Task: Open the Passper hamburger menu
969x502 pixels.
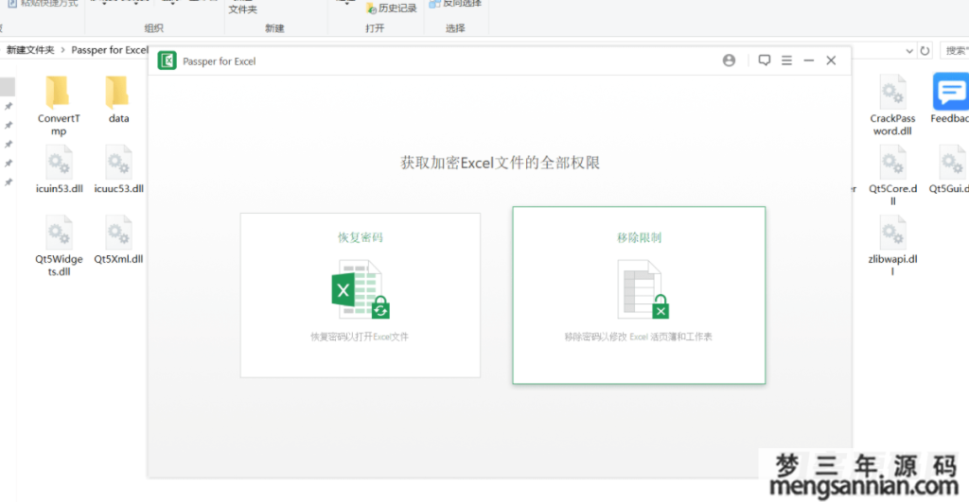Action: click(786, 61)
